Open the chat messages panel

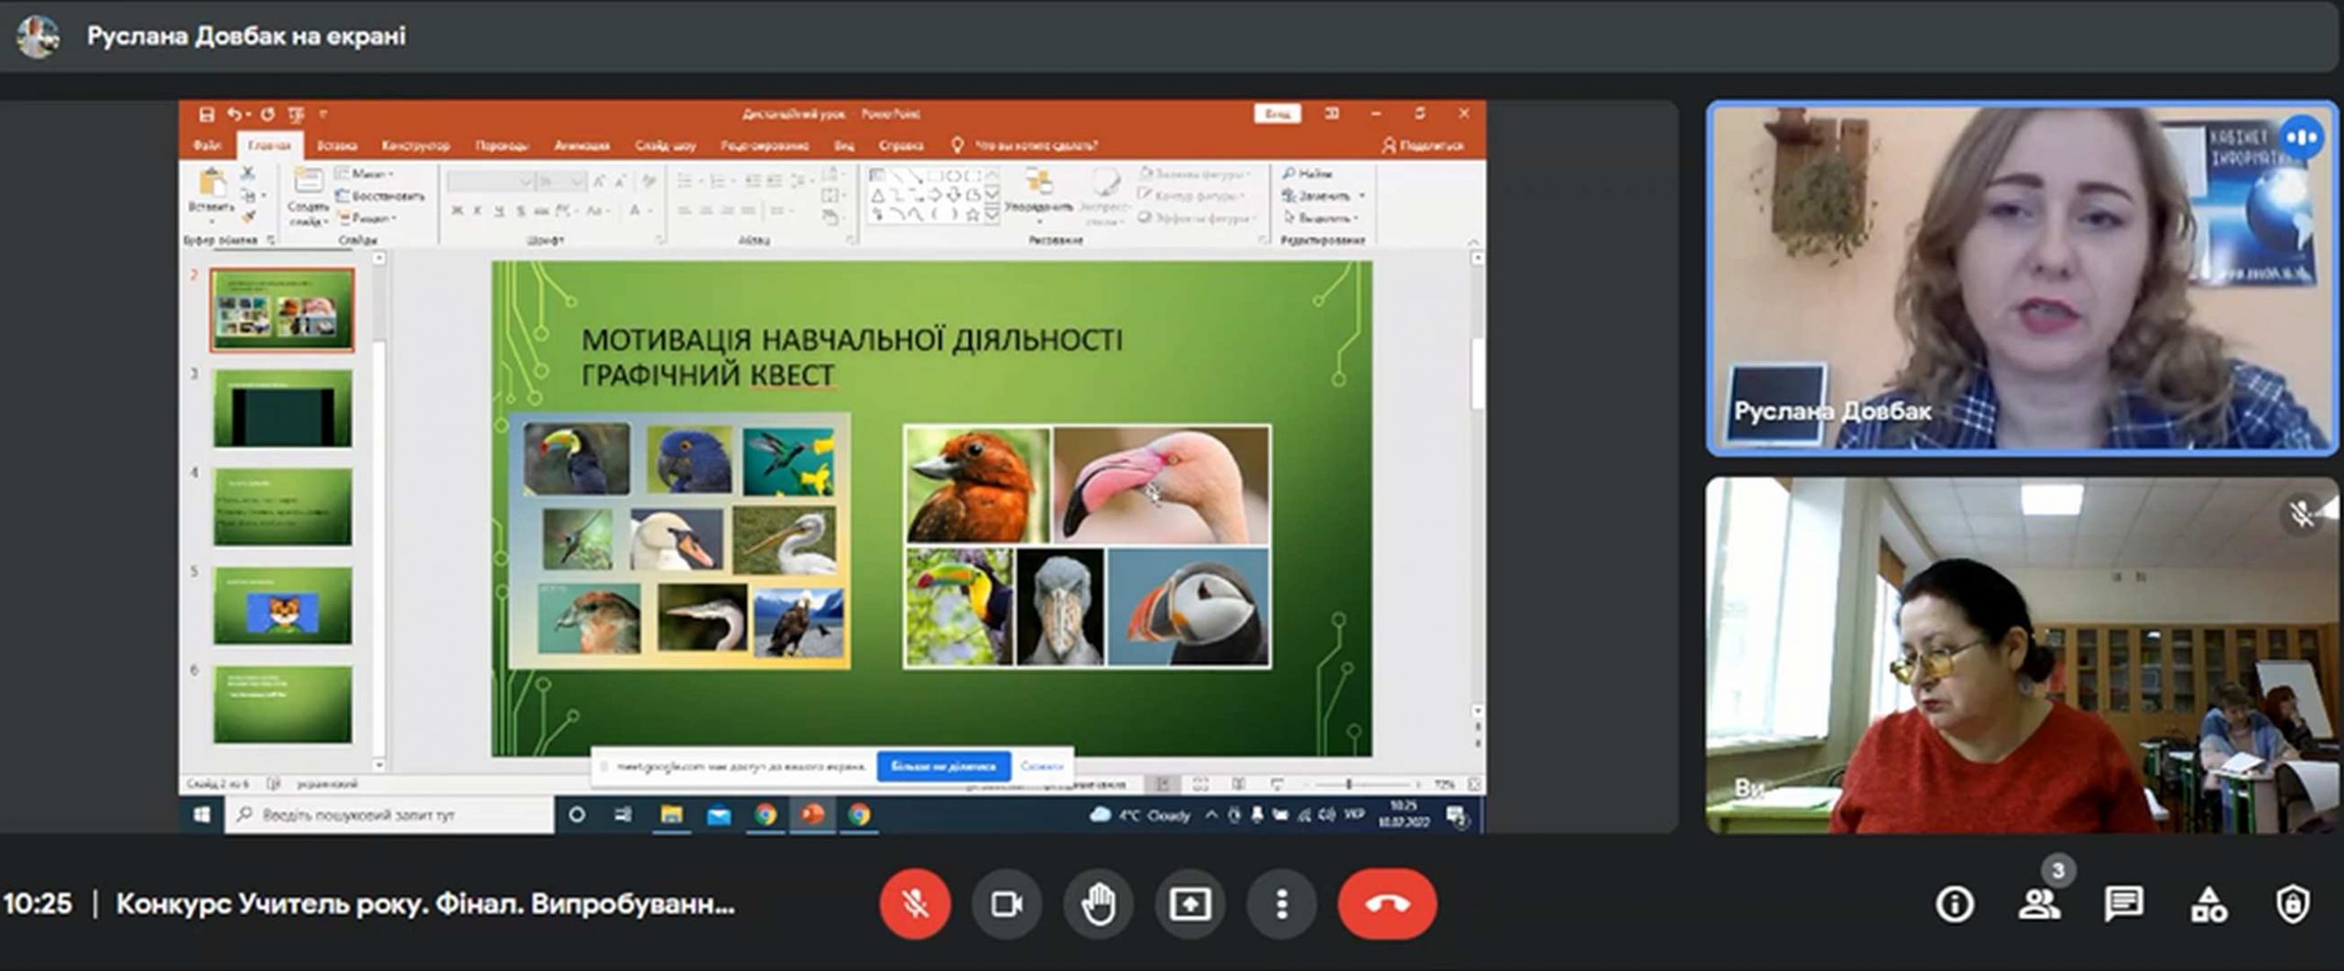[x=2123, y=905]
